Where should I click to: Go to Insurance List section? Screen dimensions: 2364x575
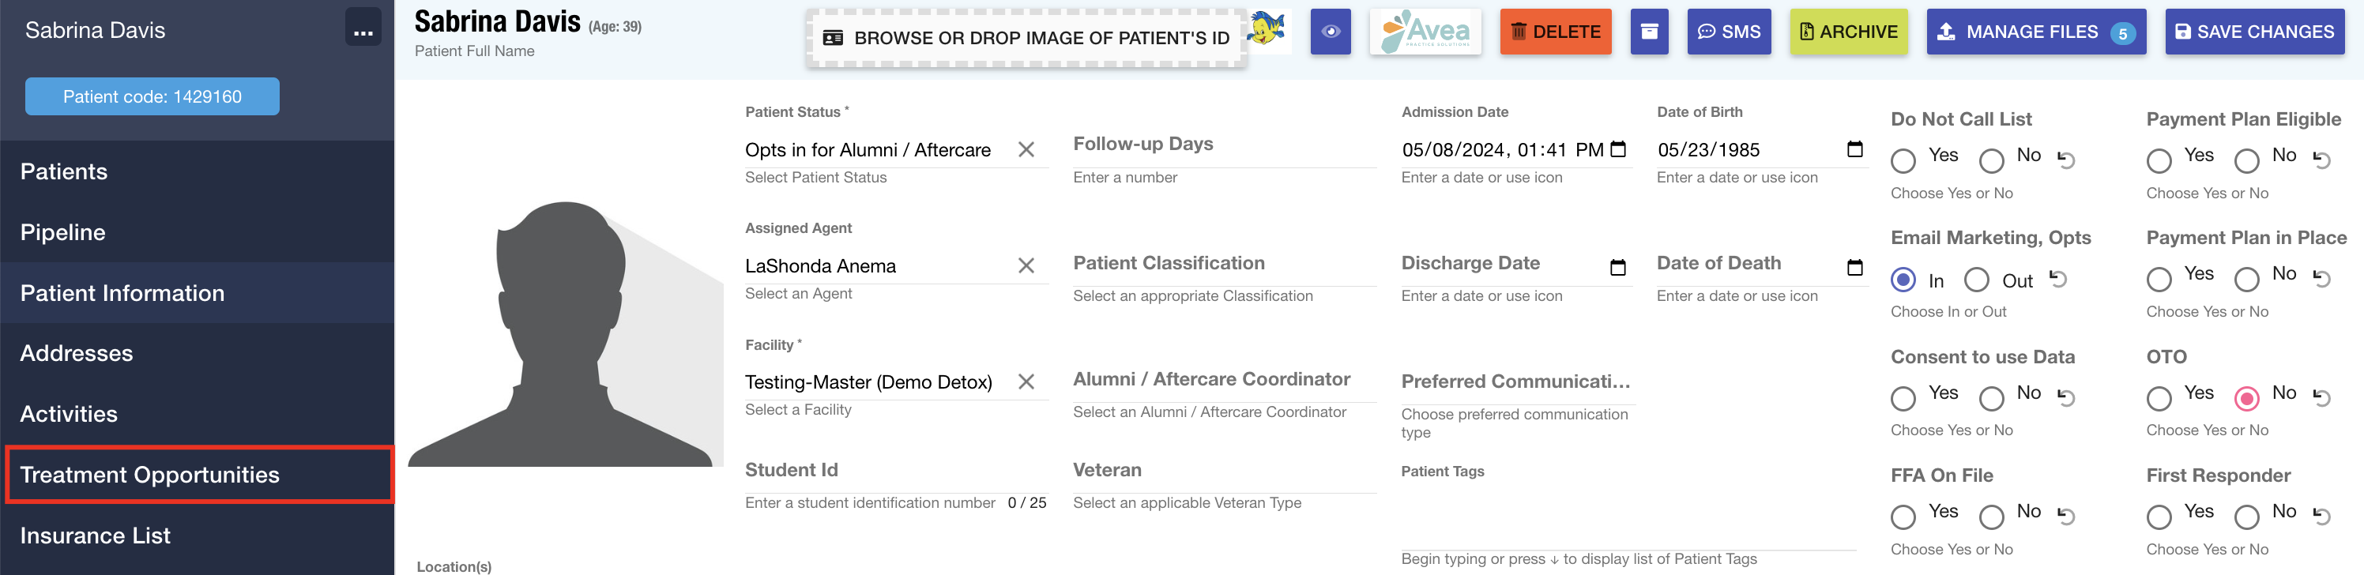(x=96, y=536)
